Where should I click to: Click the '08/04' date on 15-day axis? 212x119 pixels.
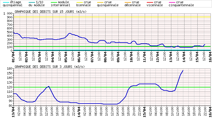105,57
